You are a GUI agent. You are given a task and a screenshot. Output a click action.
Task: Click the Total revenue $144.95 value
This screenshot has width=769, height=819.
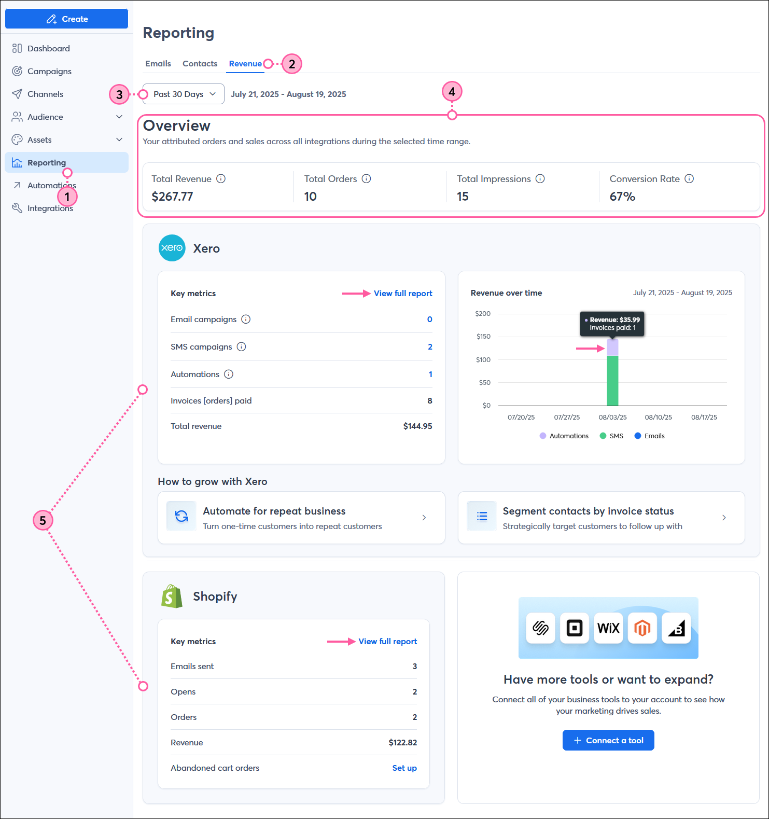pos(417,426)
